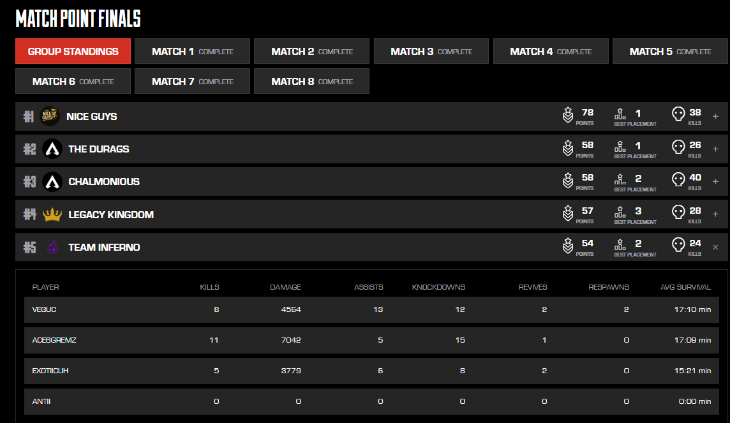Select the CHALMONIOUS team name
Image resolution: width=730 pixels, height=423 pixels.
pyautogui.click(x=104, y=181)
